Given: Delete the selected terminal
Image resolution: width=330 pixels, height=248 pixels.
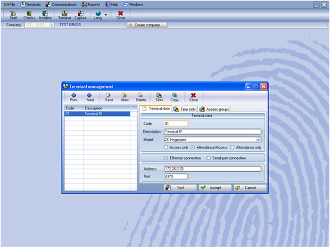Looking at the screenshot, I should coord(141,97).
